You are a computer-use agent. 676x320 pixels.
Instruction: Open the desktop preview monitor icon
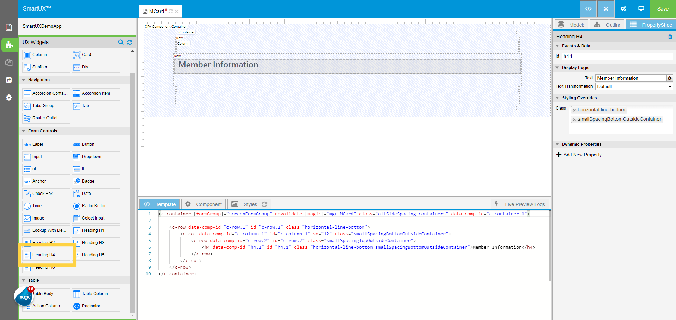[641, 9]
